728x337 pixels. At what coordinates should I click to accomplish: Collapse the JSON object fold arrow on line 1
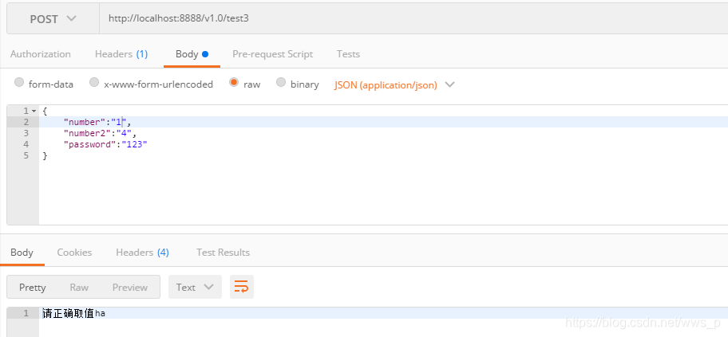click(x=34, y=112)
